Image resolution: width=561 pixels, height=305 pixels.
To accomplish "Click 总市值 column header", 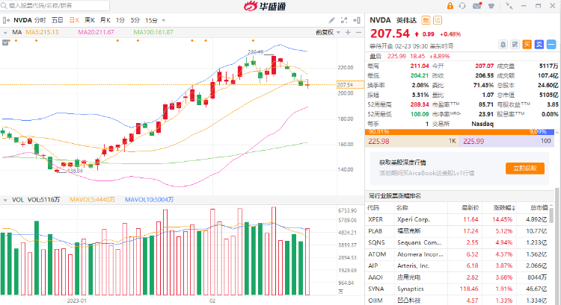I will 539,207.
